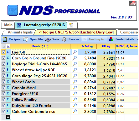Uncheck the Corn Grain Ground Fine checkbox
This screenshot has width=139, height=121.
click(x=3, y=58)
